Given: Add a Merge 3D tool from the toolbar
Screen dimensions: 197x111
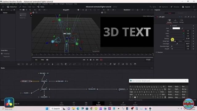Looking at the screenshot, I should pos(123,64).
